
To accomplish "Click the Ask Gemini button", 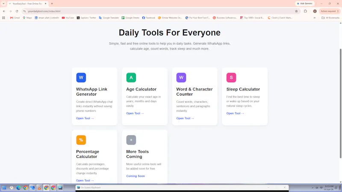I will tap(305, 3).
